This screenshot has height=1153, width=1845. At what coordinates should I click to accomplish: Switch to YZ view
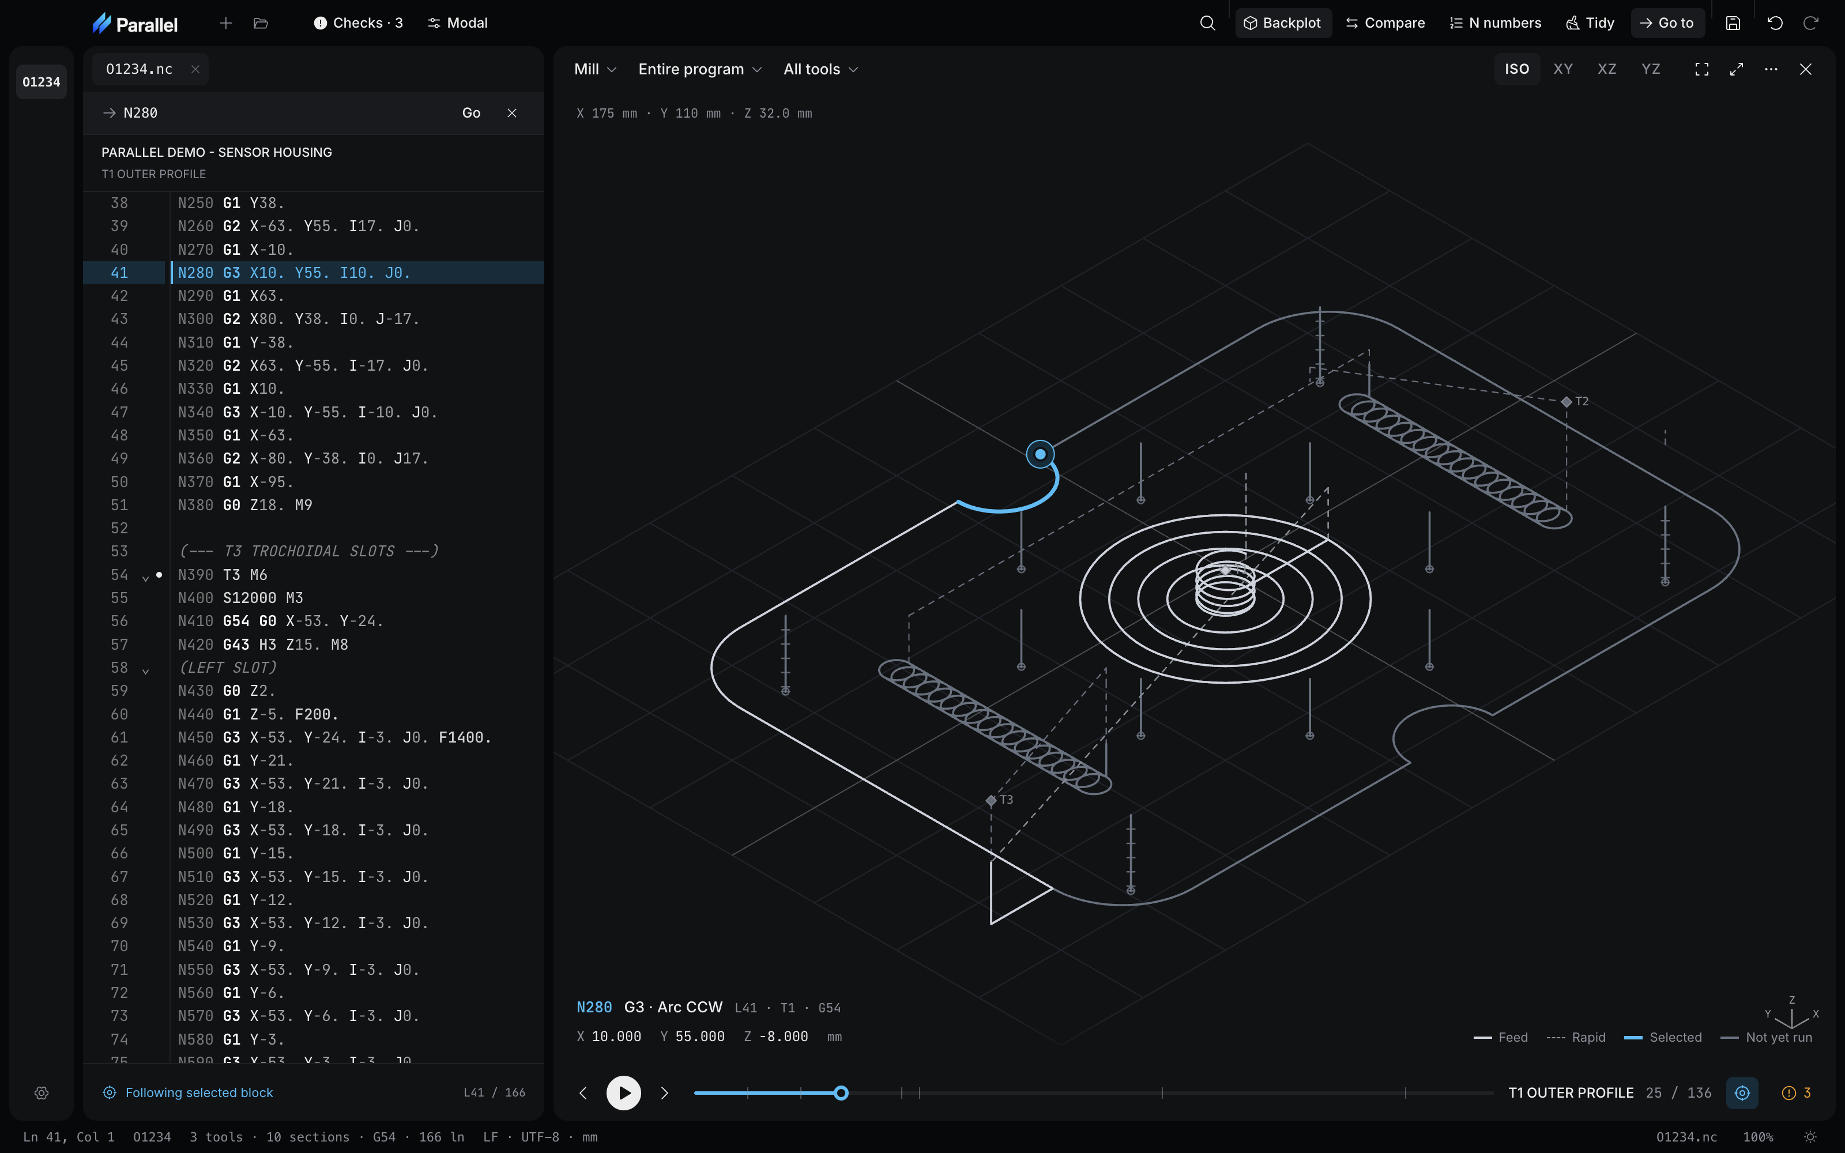[1651, 69]
